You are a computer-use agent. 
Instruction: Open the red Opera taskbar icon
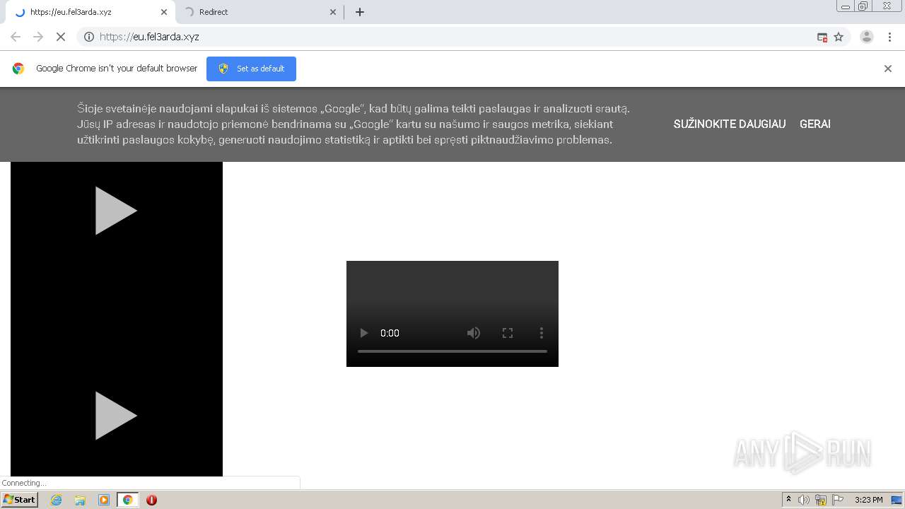151,500
